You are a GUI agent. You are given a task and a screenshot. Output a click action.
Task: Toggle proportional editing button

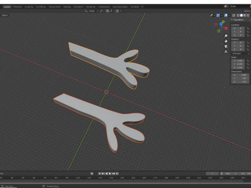click(117, 11)
